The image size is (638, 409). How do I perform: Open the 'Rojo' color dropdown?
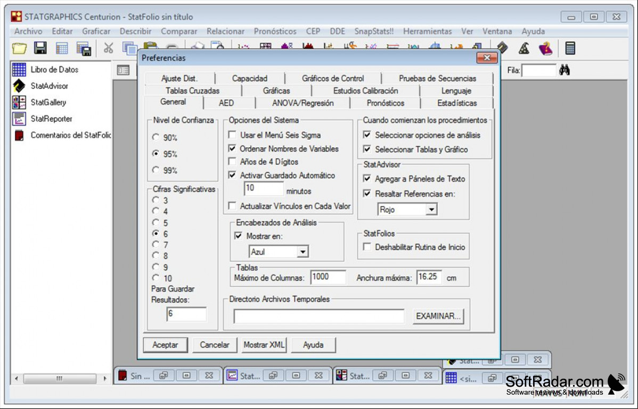431,210
